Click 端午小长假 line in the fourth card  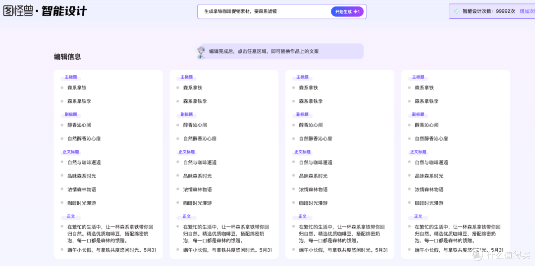(x=459, y=250)
